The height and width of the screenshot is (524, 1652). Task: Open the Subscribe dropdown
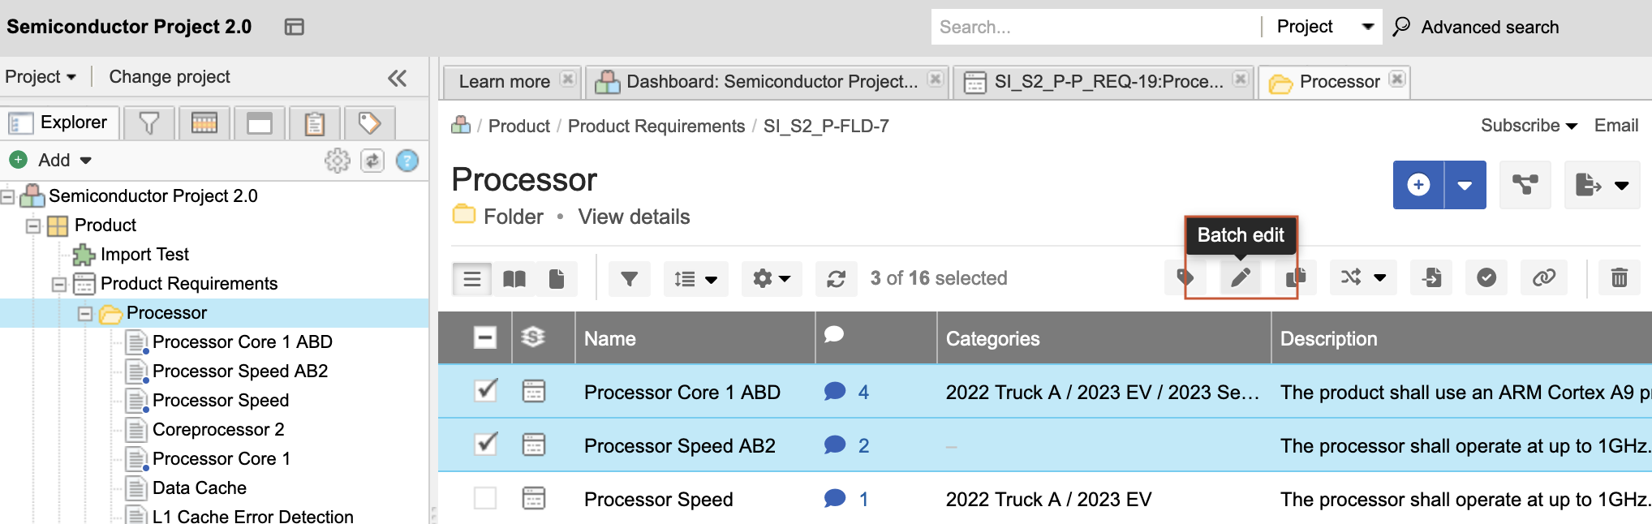tap(1529, 126)
